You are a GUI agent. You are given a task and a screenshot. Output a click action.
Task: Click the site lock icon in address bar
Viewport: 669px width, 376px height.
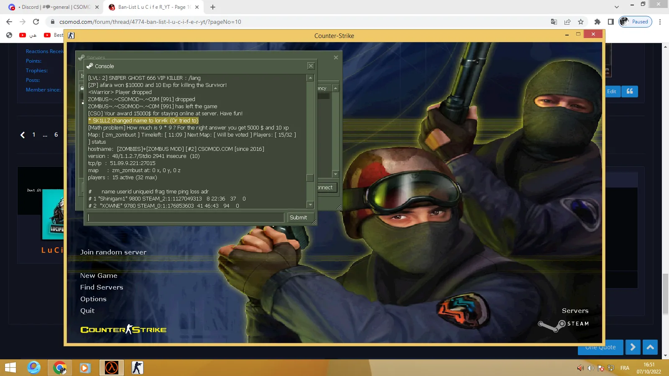tap(52, 22)
